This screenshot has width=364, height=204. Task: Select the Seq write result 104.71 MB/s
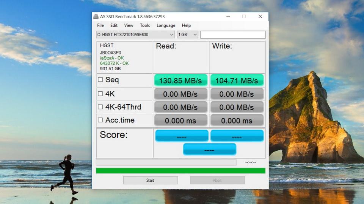click(237, 80)
